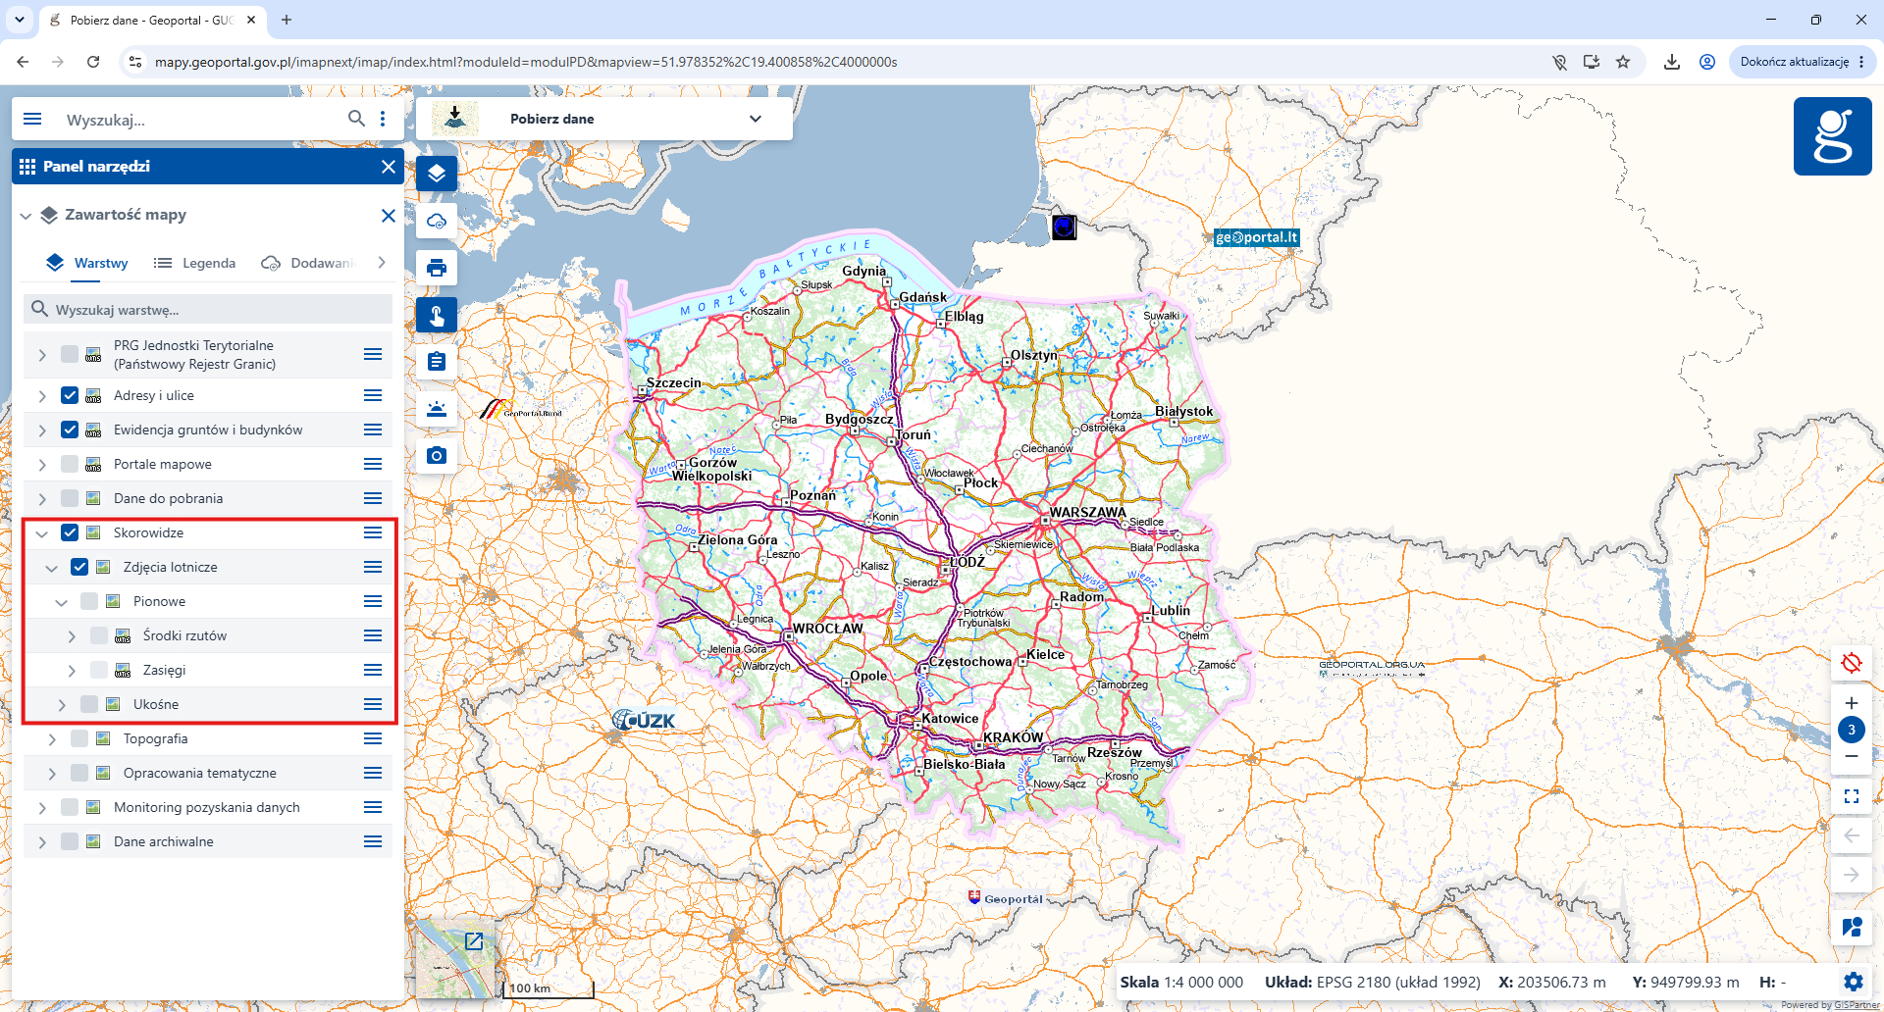The image size is (1884, 1012).
Task: Bookmark this page with star icon
Action: click(x=1623, y=62)
